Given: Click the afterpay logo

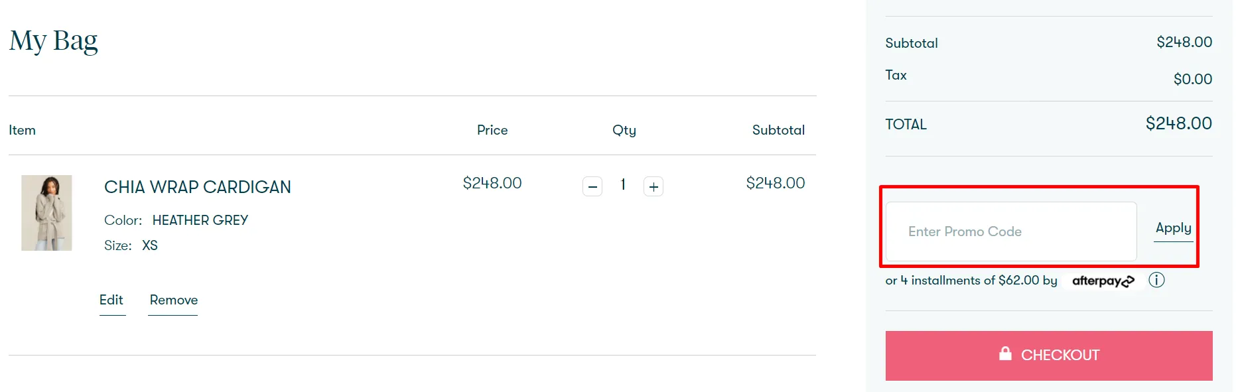Looking at the screenshot, I should (x=1103, y=281).
